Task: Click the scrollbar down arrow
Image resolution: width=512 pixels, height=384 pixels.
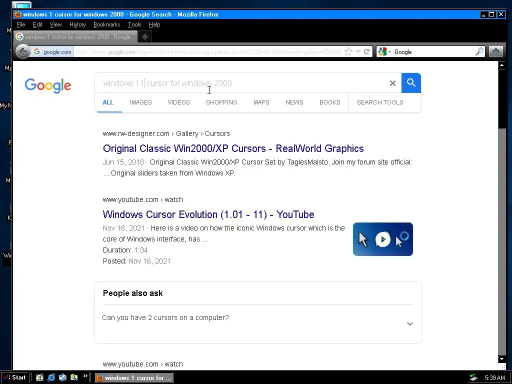Action: click(502, 359)
